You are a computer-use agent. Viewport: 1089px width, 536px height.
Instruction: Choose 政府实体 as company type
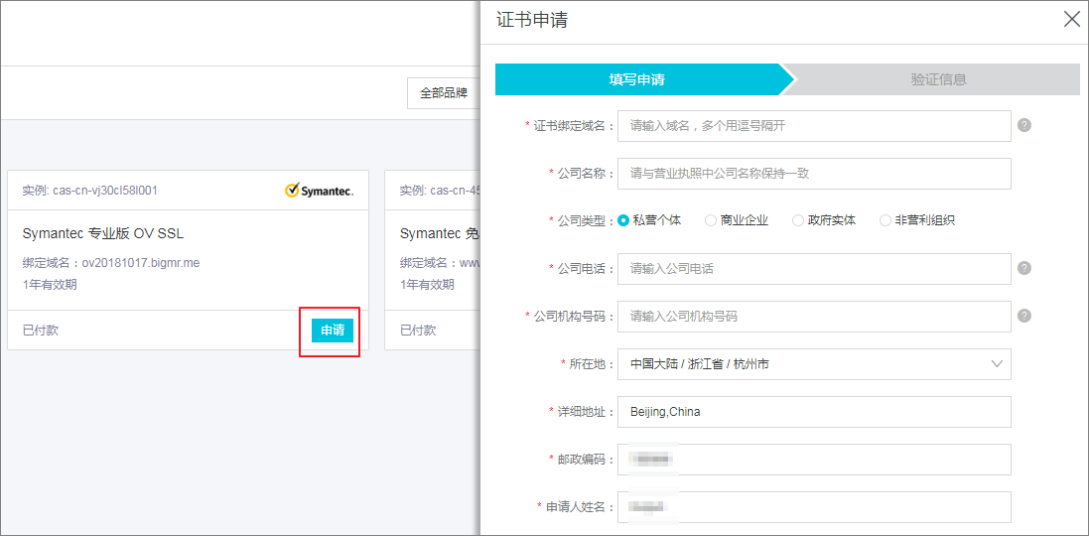pos(798,220)
